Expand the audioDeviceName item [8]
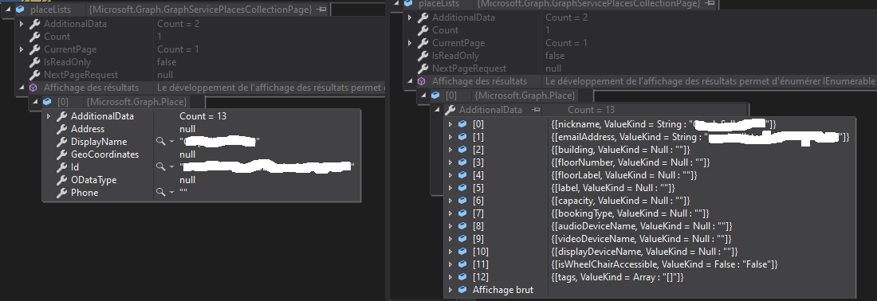Viewport: 877px width, 301px height. [x=450, y=226]
